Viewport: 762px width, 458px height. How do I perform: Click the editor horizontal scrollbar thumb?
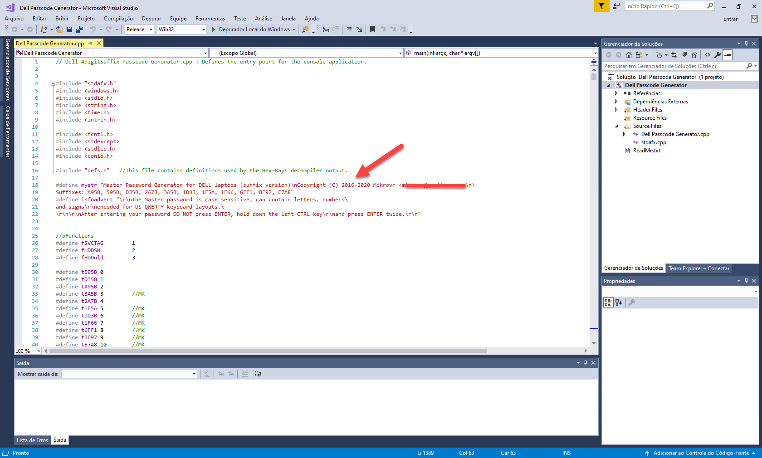pos(268,351)
